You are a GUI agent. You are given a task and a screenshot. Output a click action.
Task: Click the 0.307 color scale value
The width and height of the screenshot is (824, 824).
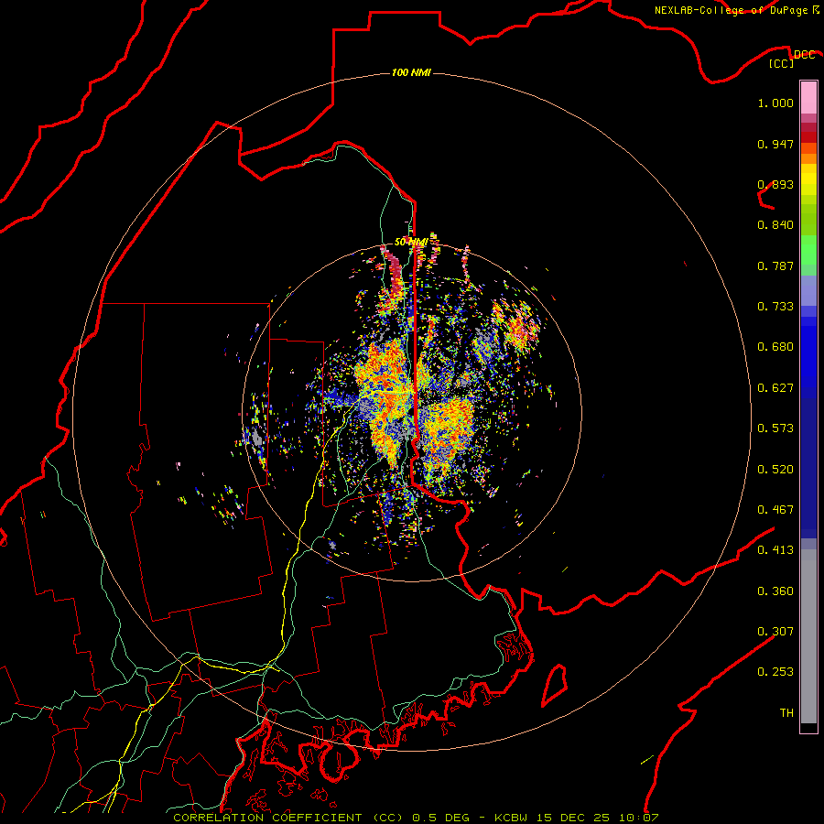pos(775,631)
